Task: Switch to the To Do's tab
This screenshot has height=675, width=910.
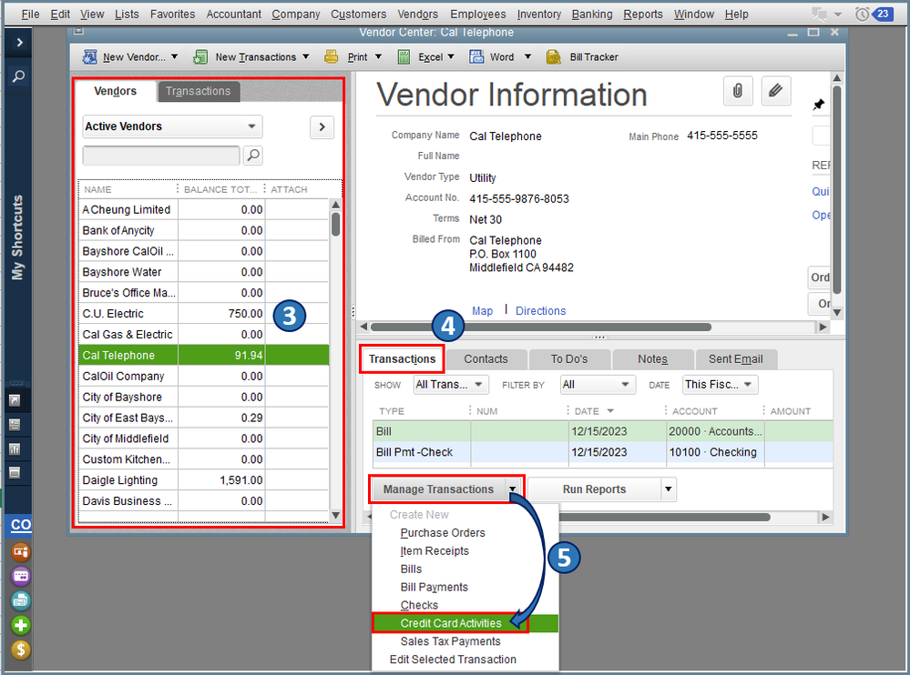Action: pyautogui.click(x=568, y=359)
